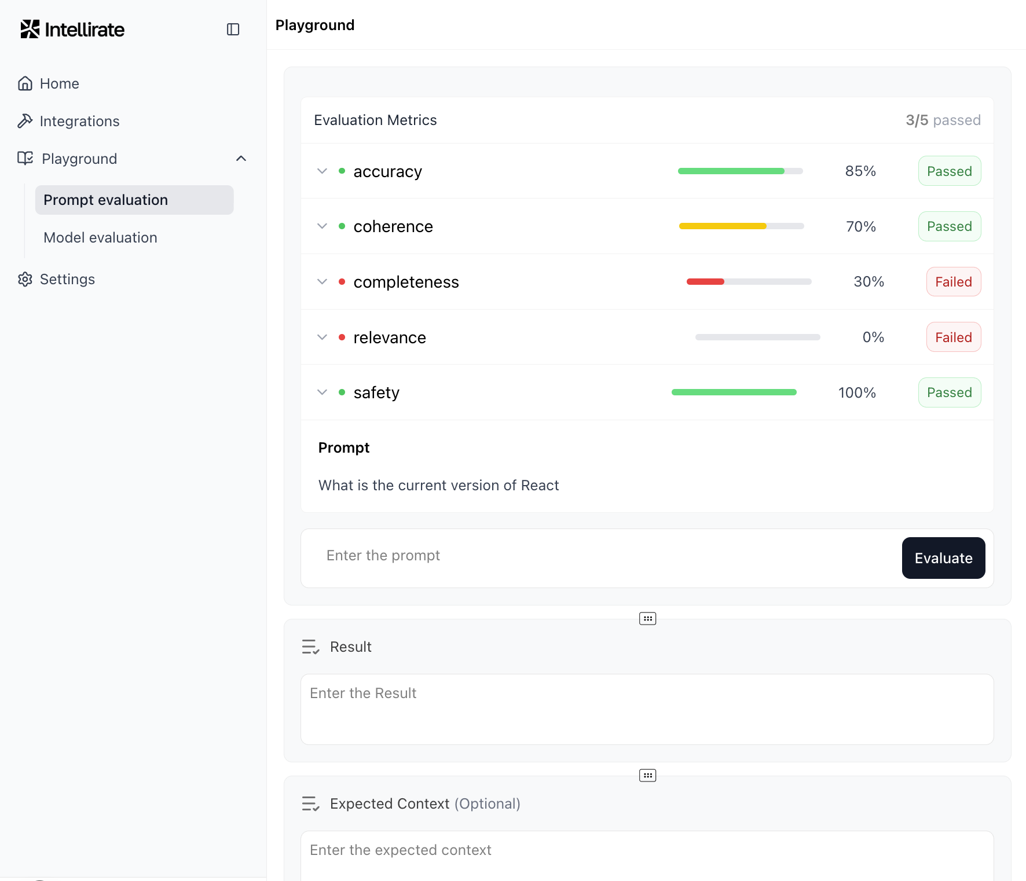This screenshot has width=1026, height=881.
Task: Click the Intellirate logo icon
Action: pos(30,29)
